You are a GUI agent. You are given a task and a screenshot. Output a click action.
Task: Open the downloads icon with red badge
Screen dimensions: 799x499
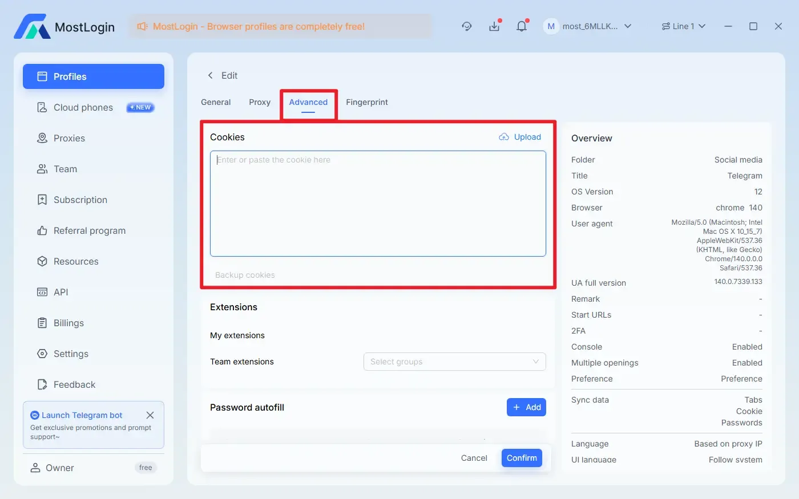(494, 26)
